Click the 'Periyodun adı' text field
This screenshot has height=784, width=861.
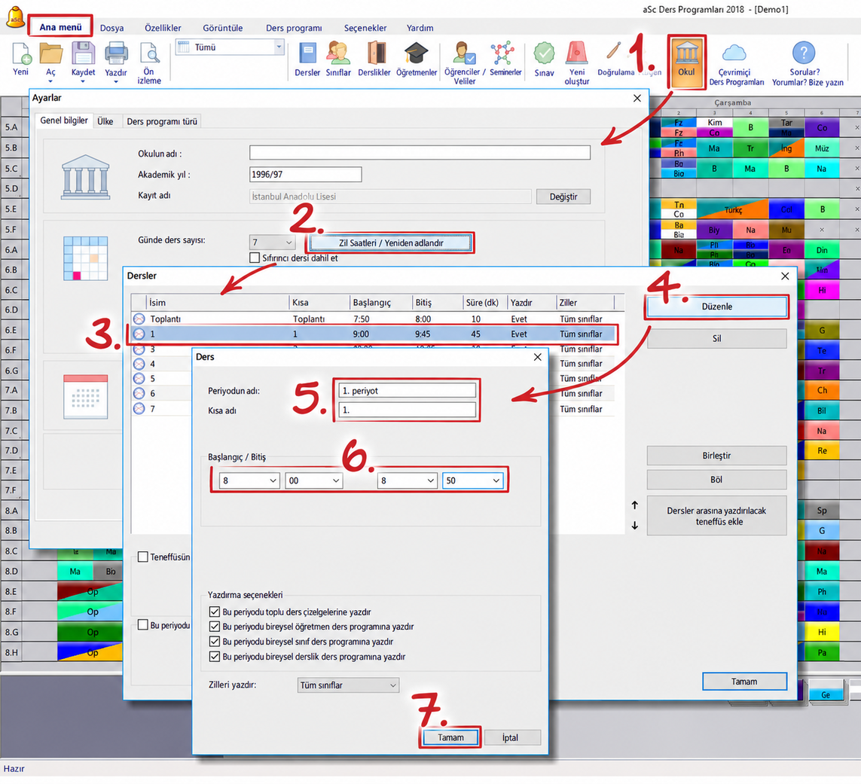[x=407, y=390]
